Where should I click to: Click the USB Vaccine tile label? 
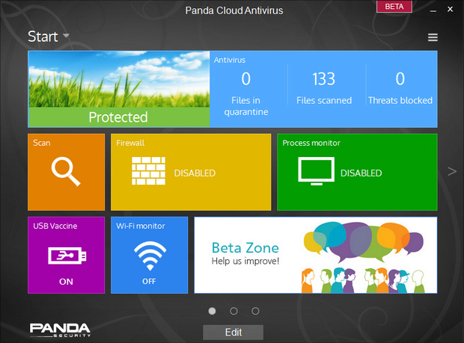pos(55,226)
